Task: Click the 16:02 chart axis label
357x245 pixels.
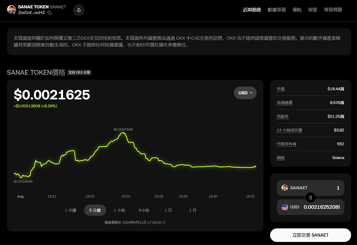Action: click(250, 196)
